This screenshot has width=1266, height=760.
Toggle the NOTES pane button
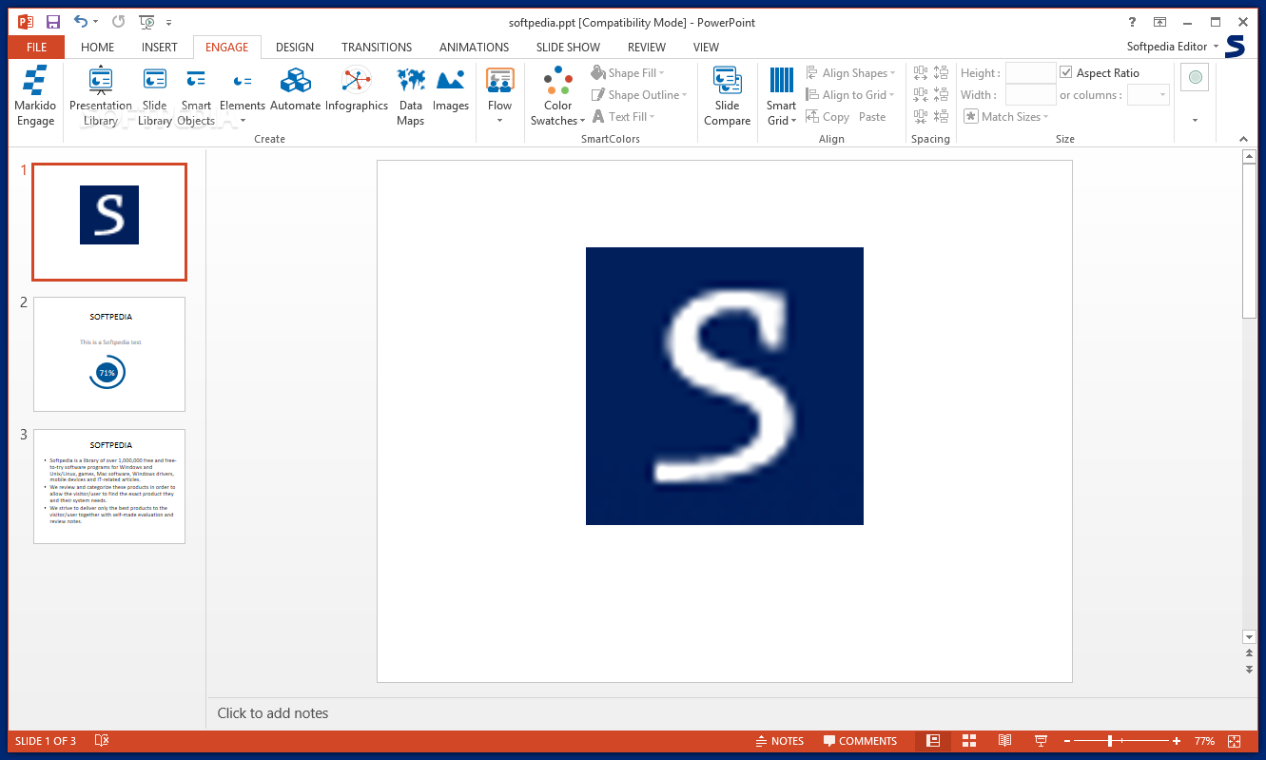(780, 741)
